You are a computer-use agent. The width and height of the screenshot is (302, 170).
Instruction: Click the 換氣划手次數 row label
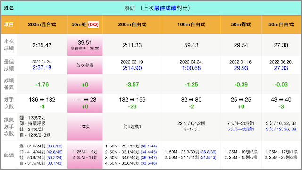tap(9, 127)
